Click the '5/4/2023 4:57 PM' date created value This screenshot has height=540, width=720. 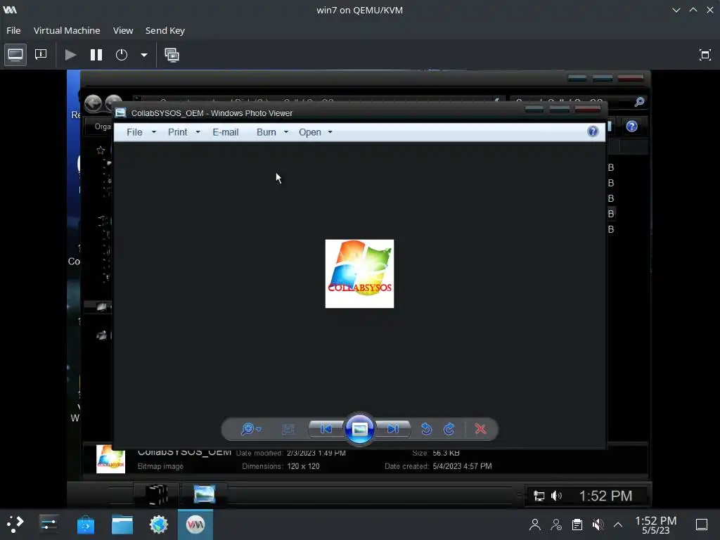tap(462, 466)
